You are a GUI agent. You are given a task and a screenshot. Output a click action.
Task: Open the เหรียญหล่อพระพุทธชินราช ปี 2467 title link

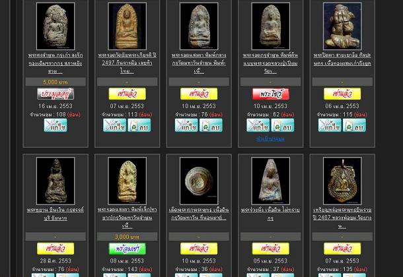(x=342, y=218)
